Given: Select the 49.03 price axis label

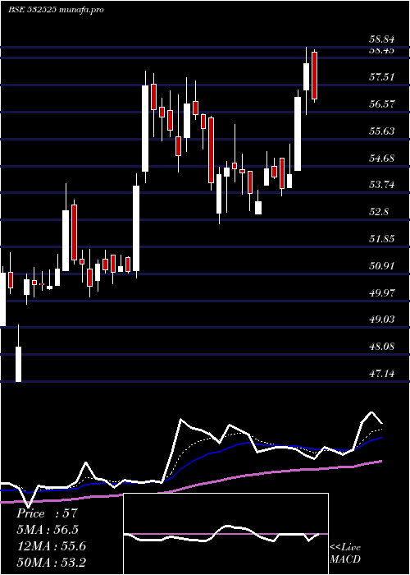Looking at the screenshot, I should pos(381,320).
